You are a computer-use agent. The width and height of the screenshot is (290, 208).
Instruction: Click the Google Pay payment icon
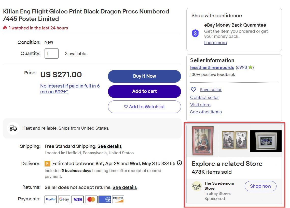[x=64, y=199]
